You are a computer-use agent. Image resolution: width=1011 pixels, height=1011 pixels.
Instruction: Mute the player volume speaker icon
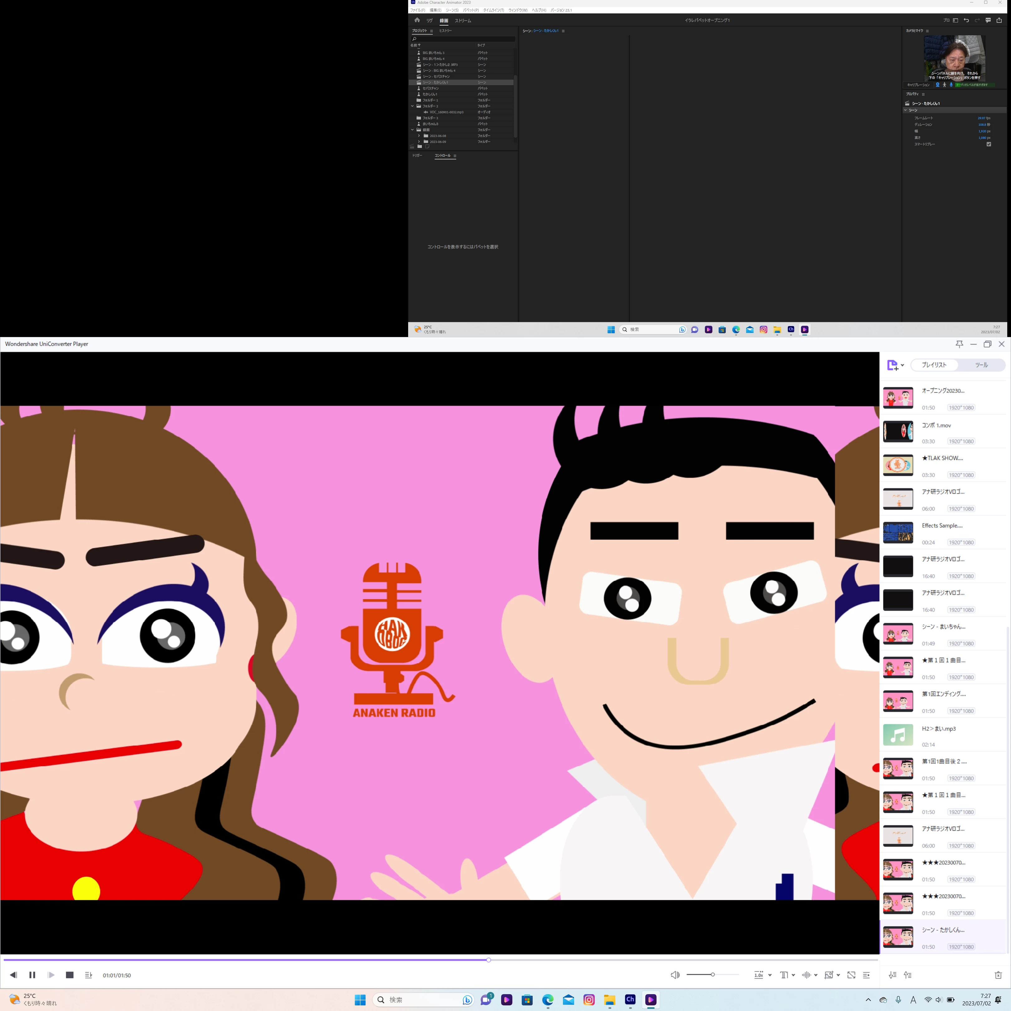675,975
